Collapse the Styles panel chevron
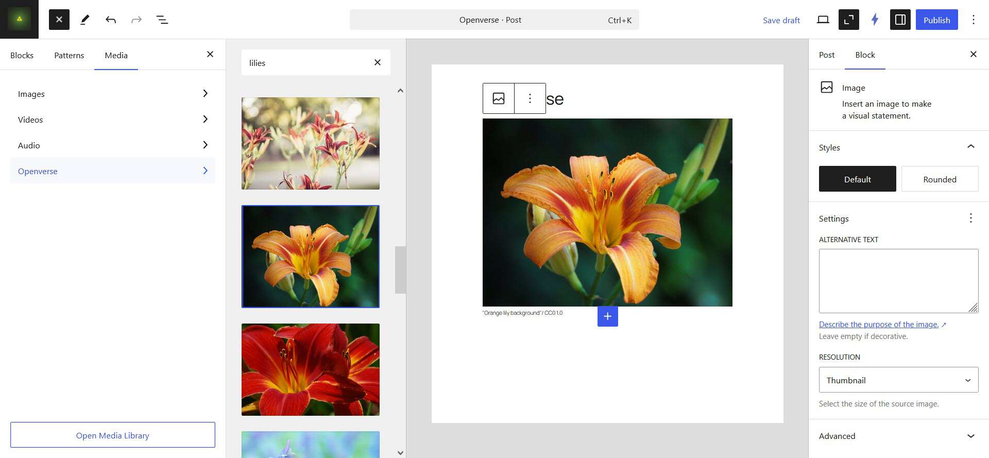989x458 pixels. tap(971, 147)
